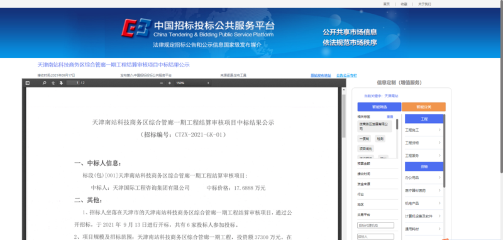Image resolution: width=503 pixels, height=240 pixels.
Task: Open the 150% zoom level dropdown
Action: click(192, 83)
